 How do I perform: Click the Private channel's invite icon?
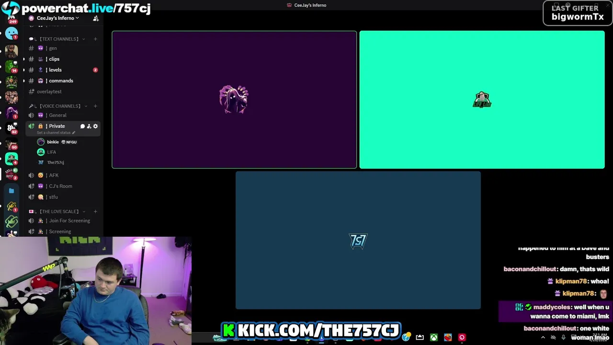tap(89, 126)
